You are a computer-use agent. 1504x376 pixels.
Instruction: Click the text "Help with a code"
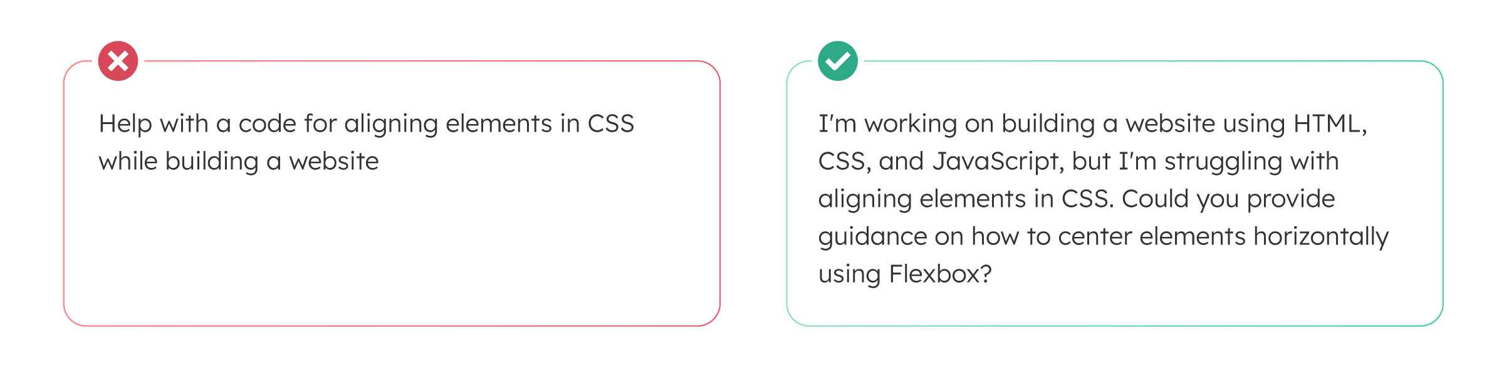point(197,123)
